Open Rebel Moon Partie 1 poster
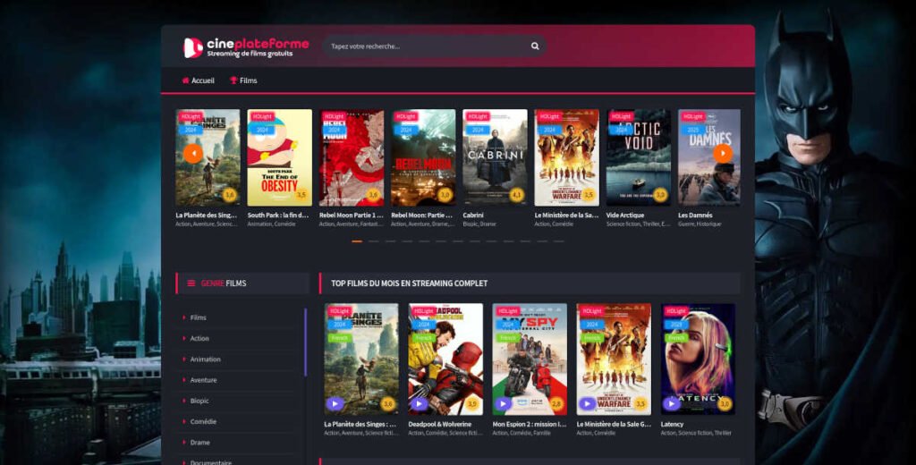The width and height of the screenshot is (916, 465). [351, 157]
